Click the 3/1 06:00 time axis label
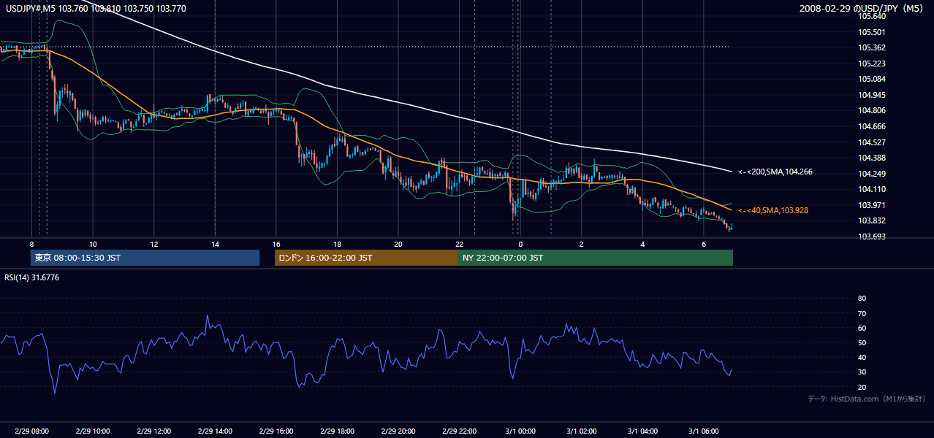 703,431
